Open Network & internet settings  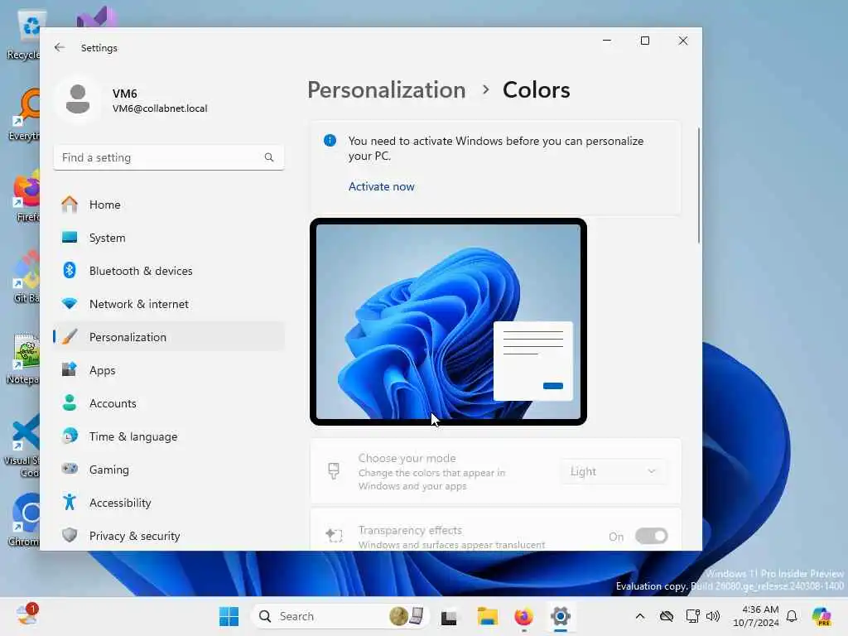(x=169, y=304)
